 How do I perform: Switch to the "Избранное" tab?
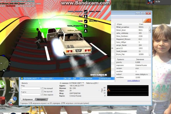[x=28, y=99]
